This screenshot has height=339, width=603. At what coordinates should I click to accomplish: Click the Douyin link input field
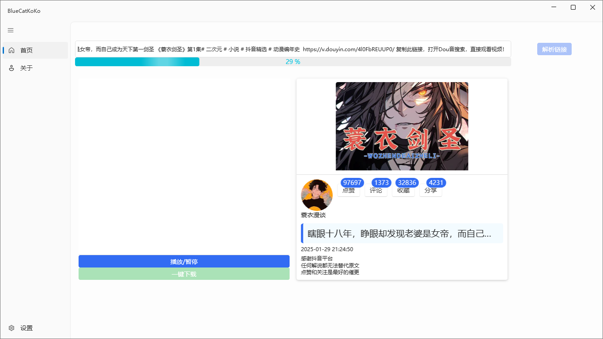(x=293, y=49)
